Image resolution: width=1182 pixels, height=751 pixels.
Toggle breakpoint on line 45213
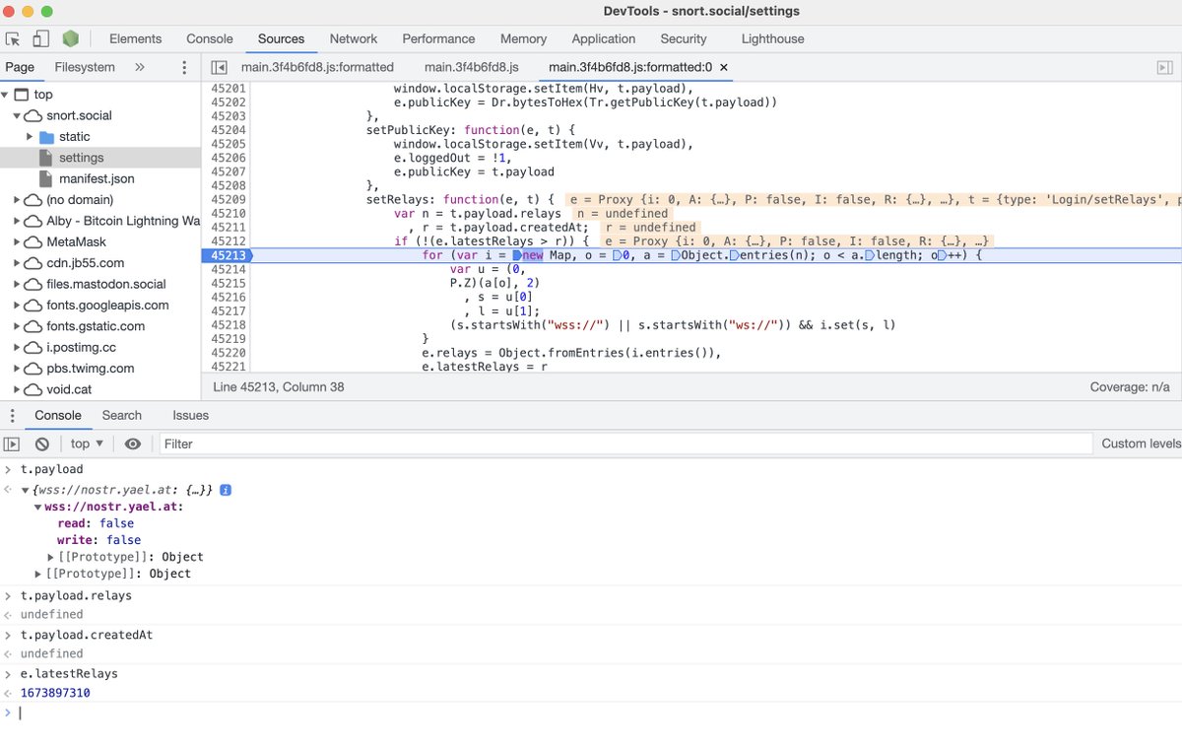[227, 255]
